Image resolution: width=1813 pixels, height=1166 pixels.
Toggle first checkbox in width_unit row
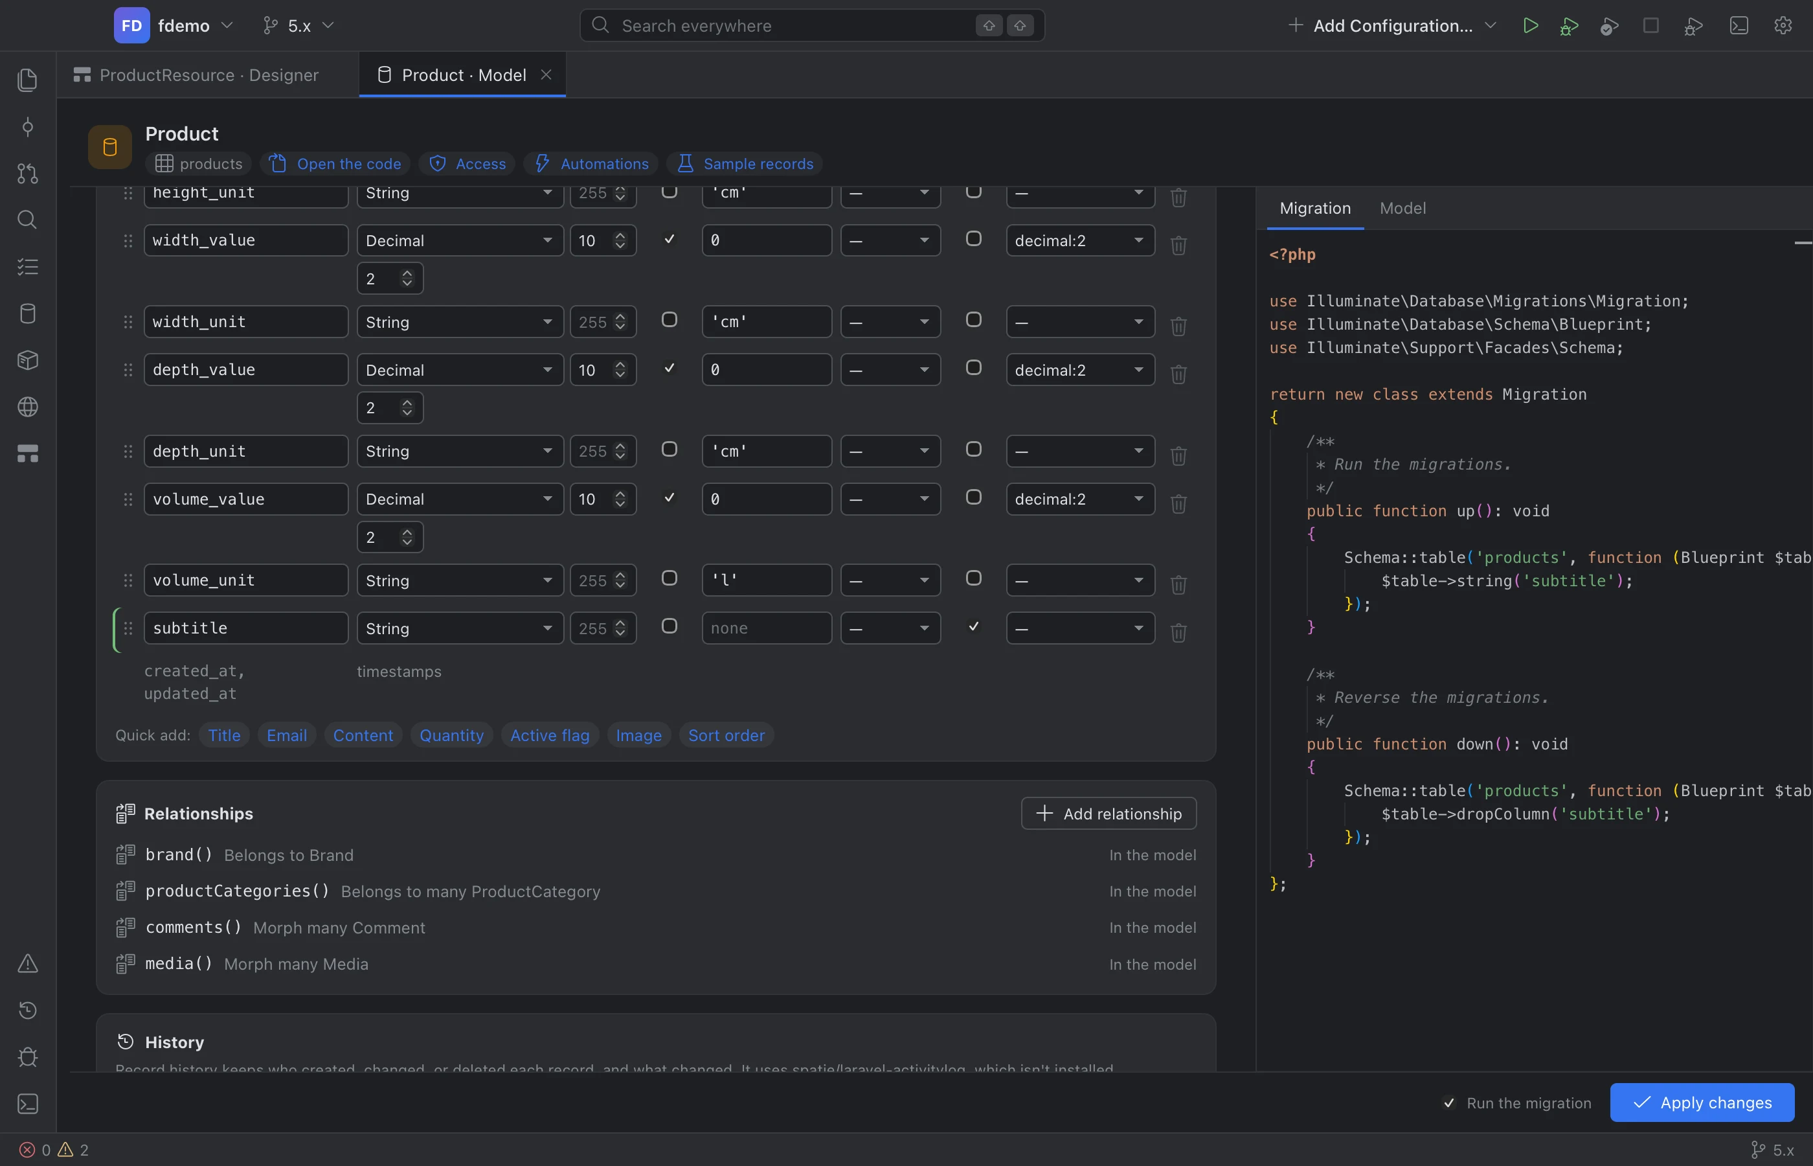[x=669, y=319]
